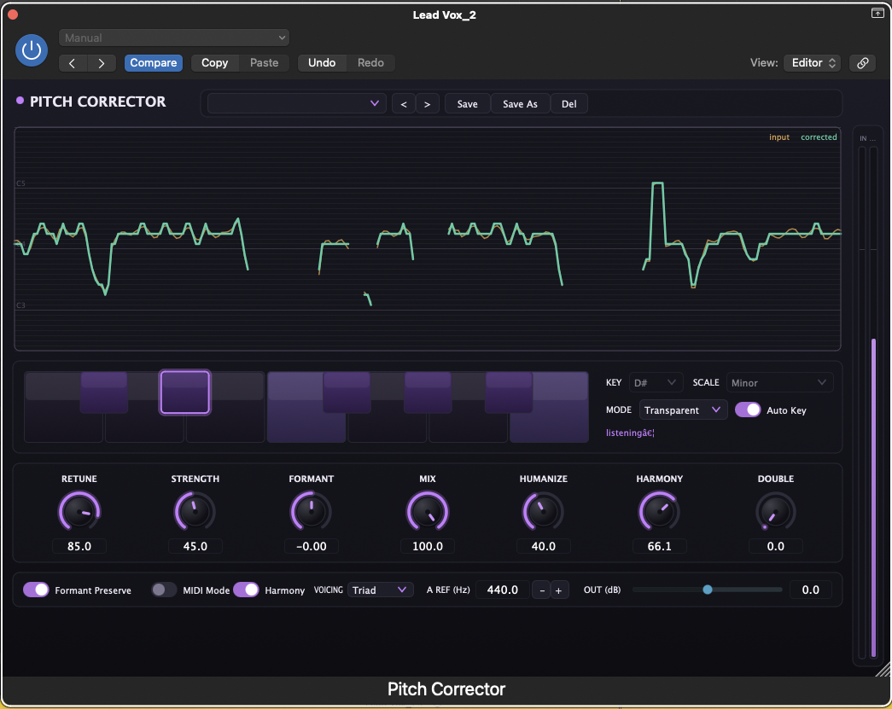Image resolution: width=892 pixels, height=709 pixels.
Task: Click the Save As button
Action: [x=520, y=104]
